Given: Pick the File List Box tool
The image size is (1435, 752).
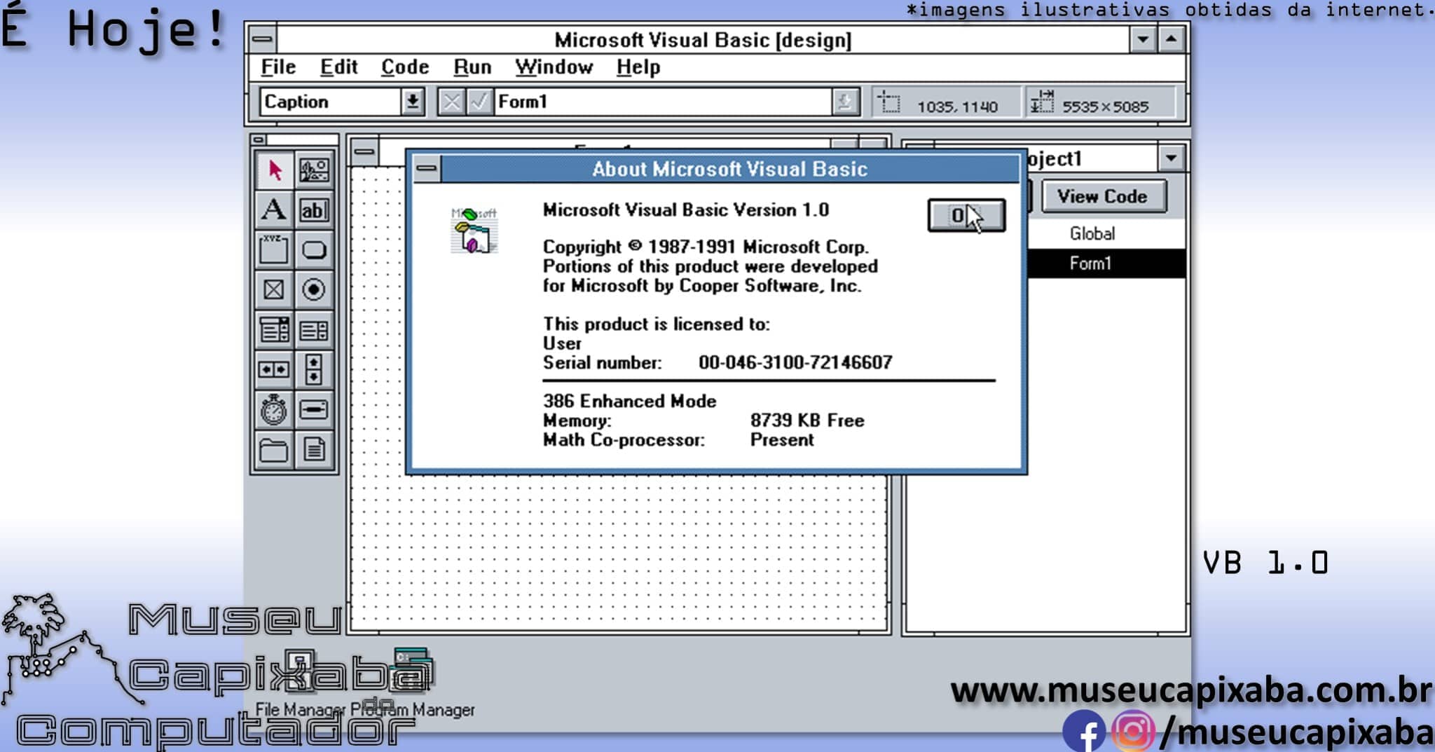Looking at the screenshot, I should click(x=314, y=449).
